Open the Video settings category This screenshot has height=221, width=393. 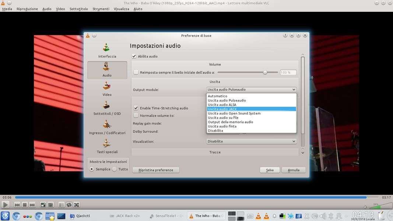point(107,88)
